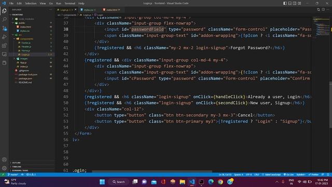Click the editor minimap preview
Screen dimensions: 332x187
click(321, 28)
